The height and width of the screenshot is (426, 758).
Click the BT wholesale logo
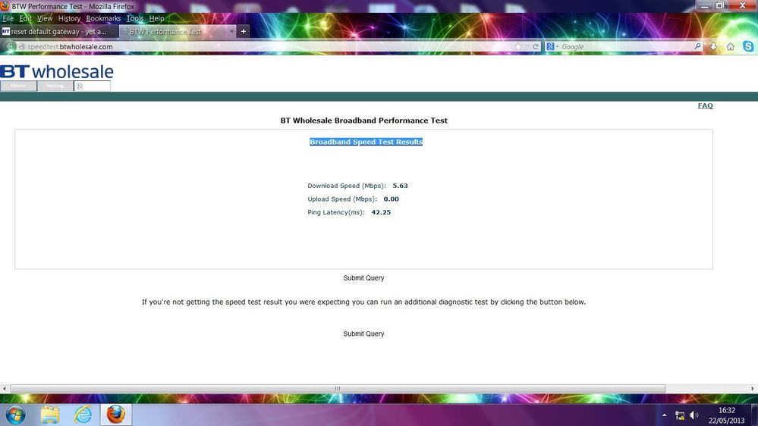pos(57,71)
